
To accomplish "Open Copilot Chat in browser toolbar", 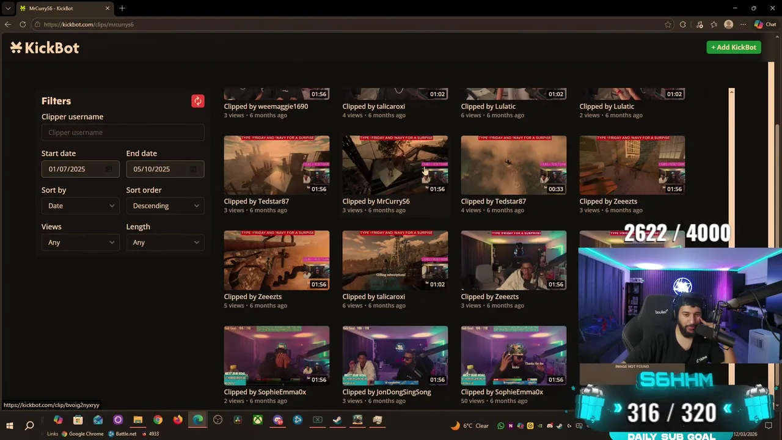I will point(766,24).
